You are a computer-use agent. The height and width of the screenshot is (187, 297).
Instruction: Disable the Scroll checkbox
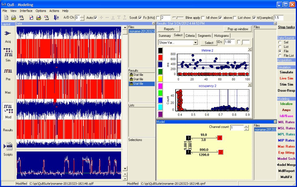coord(140,17)
